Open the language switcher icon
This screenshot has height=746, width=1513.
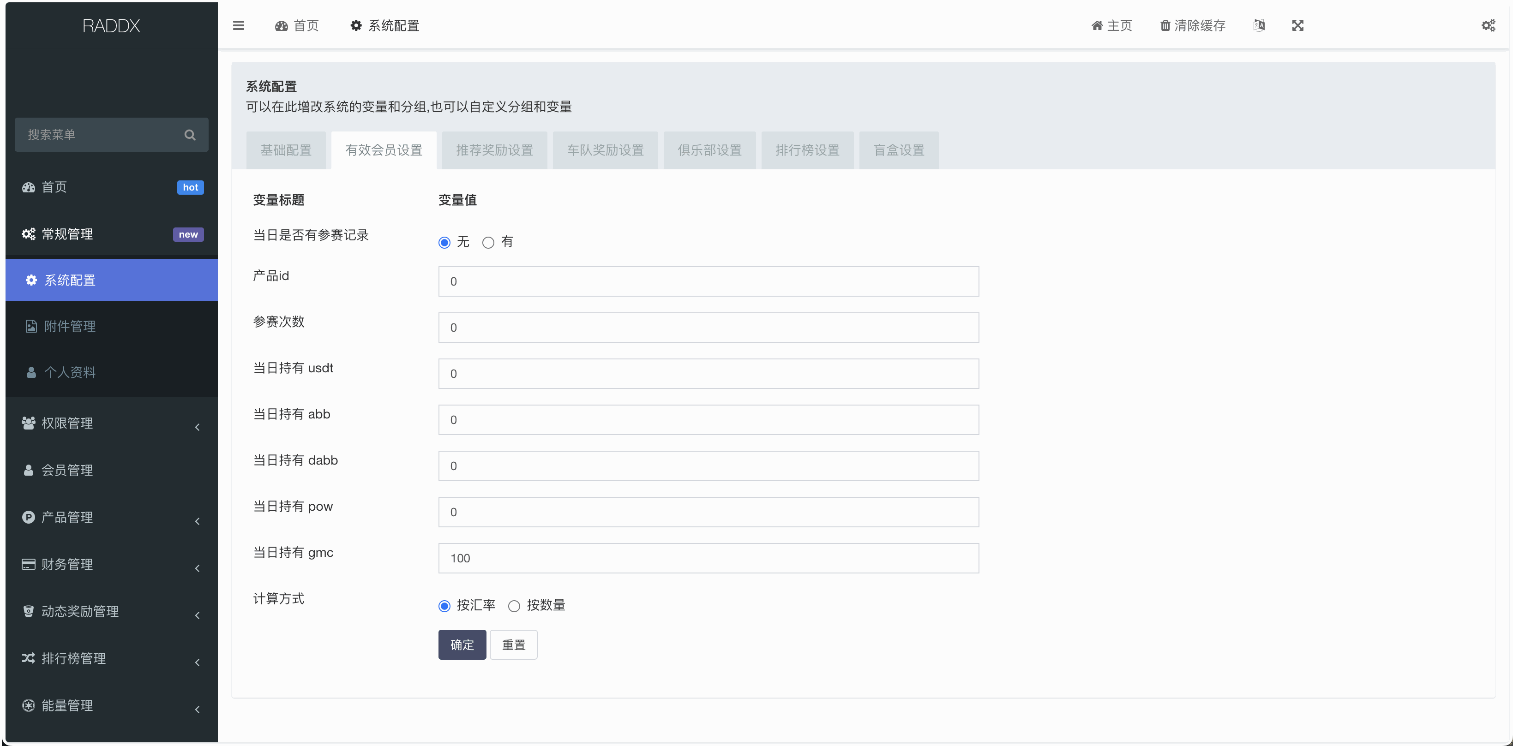tap(1259, 25)
